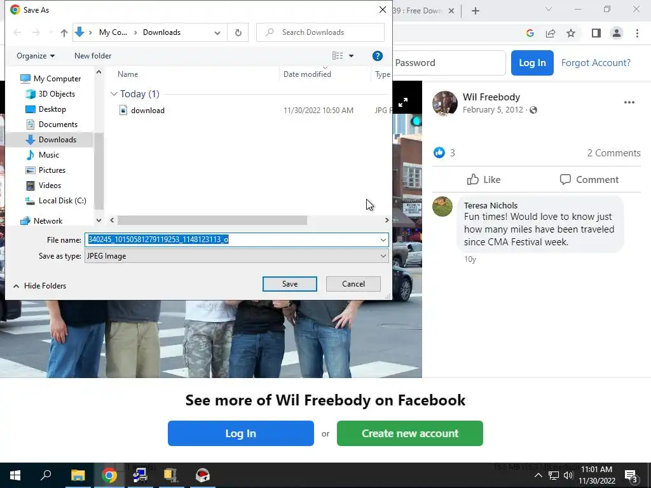This screenshot has width=651, height=488.
Task: Click the Facebook Password field
Action: click(449, 63)
